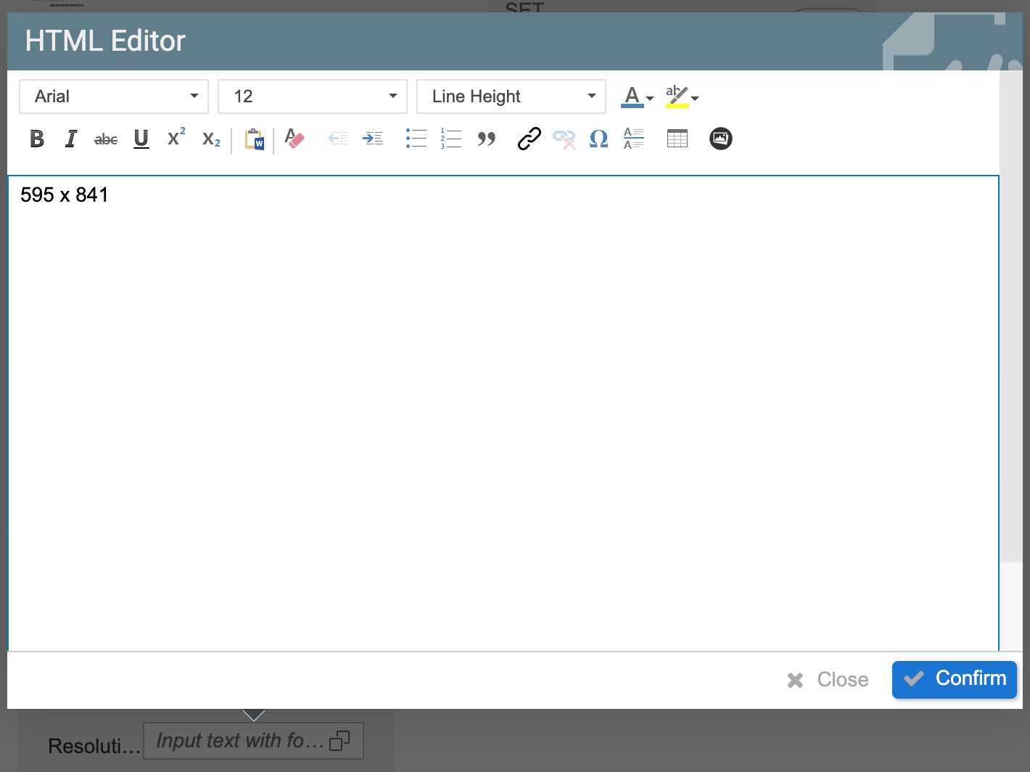Expand the Line Height dropdown
Viewport: 1030px width, 772px height.
[x=511, y=96]
